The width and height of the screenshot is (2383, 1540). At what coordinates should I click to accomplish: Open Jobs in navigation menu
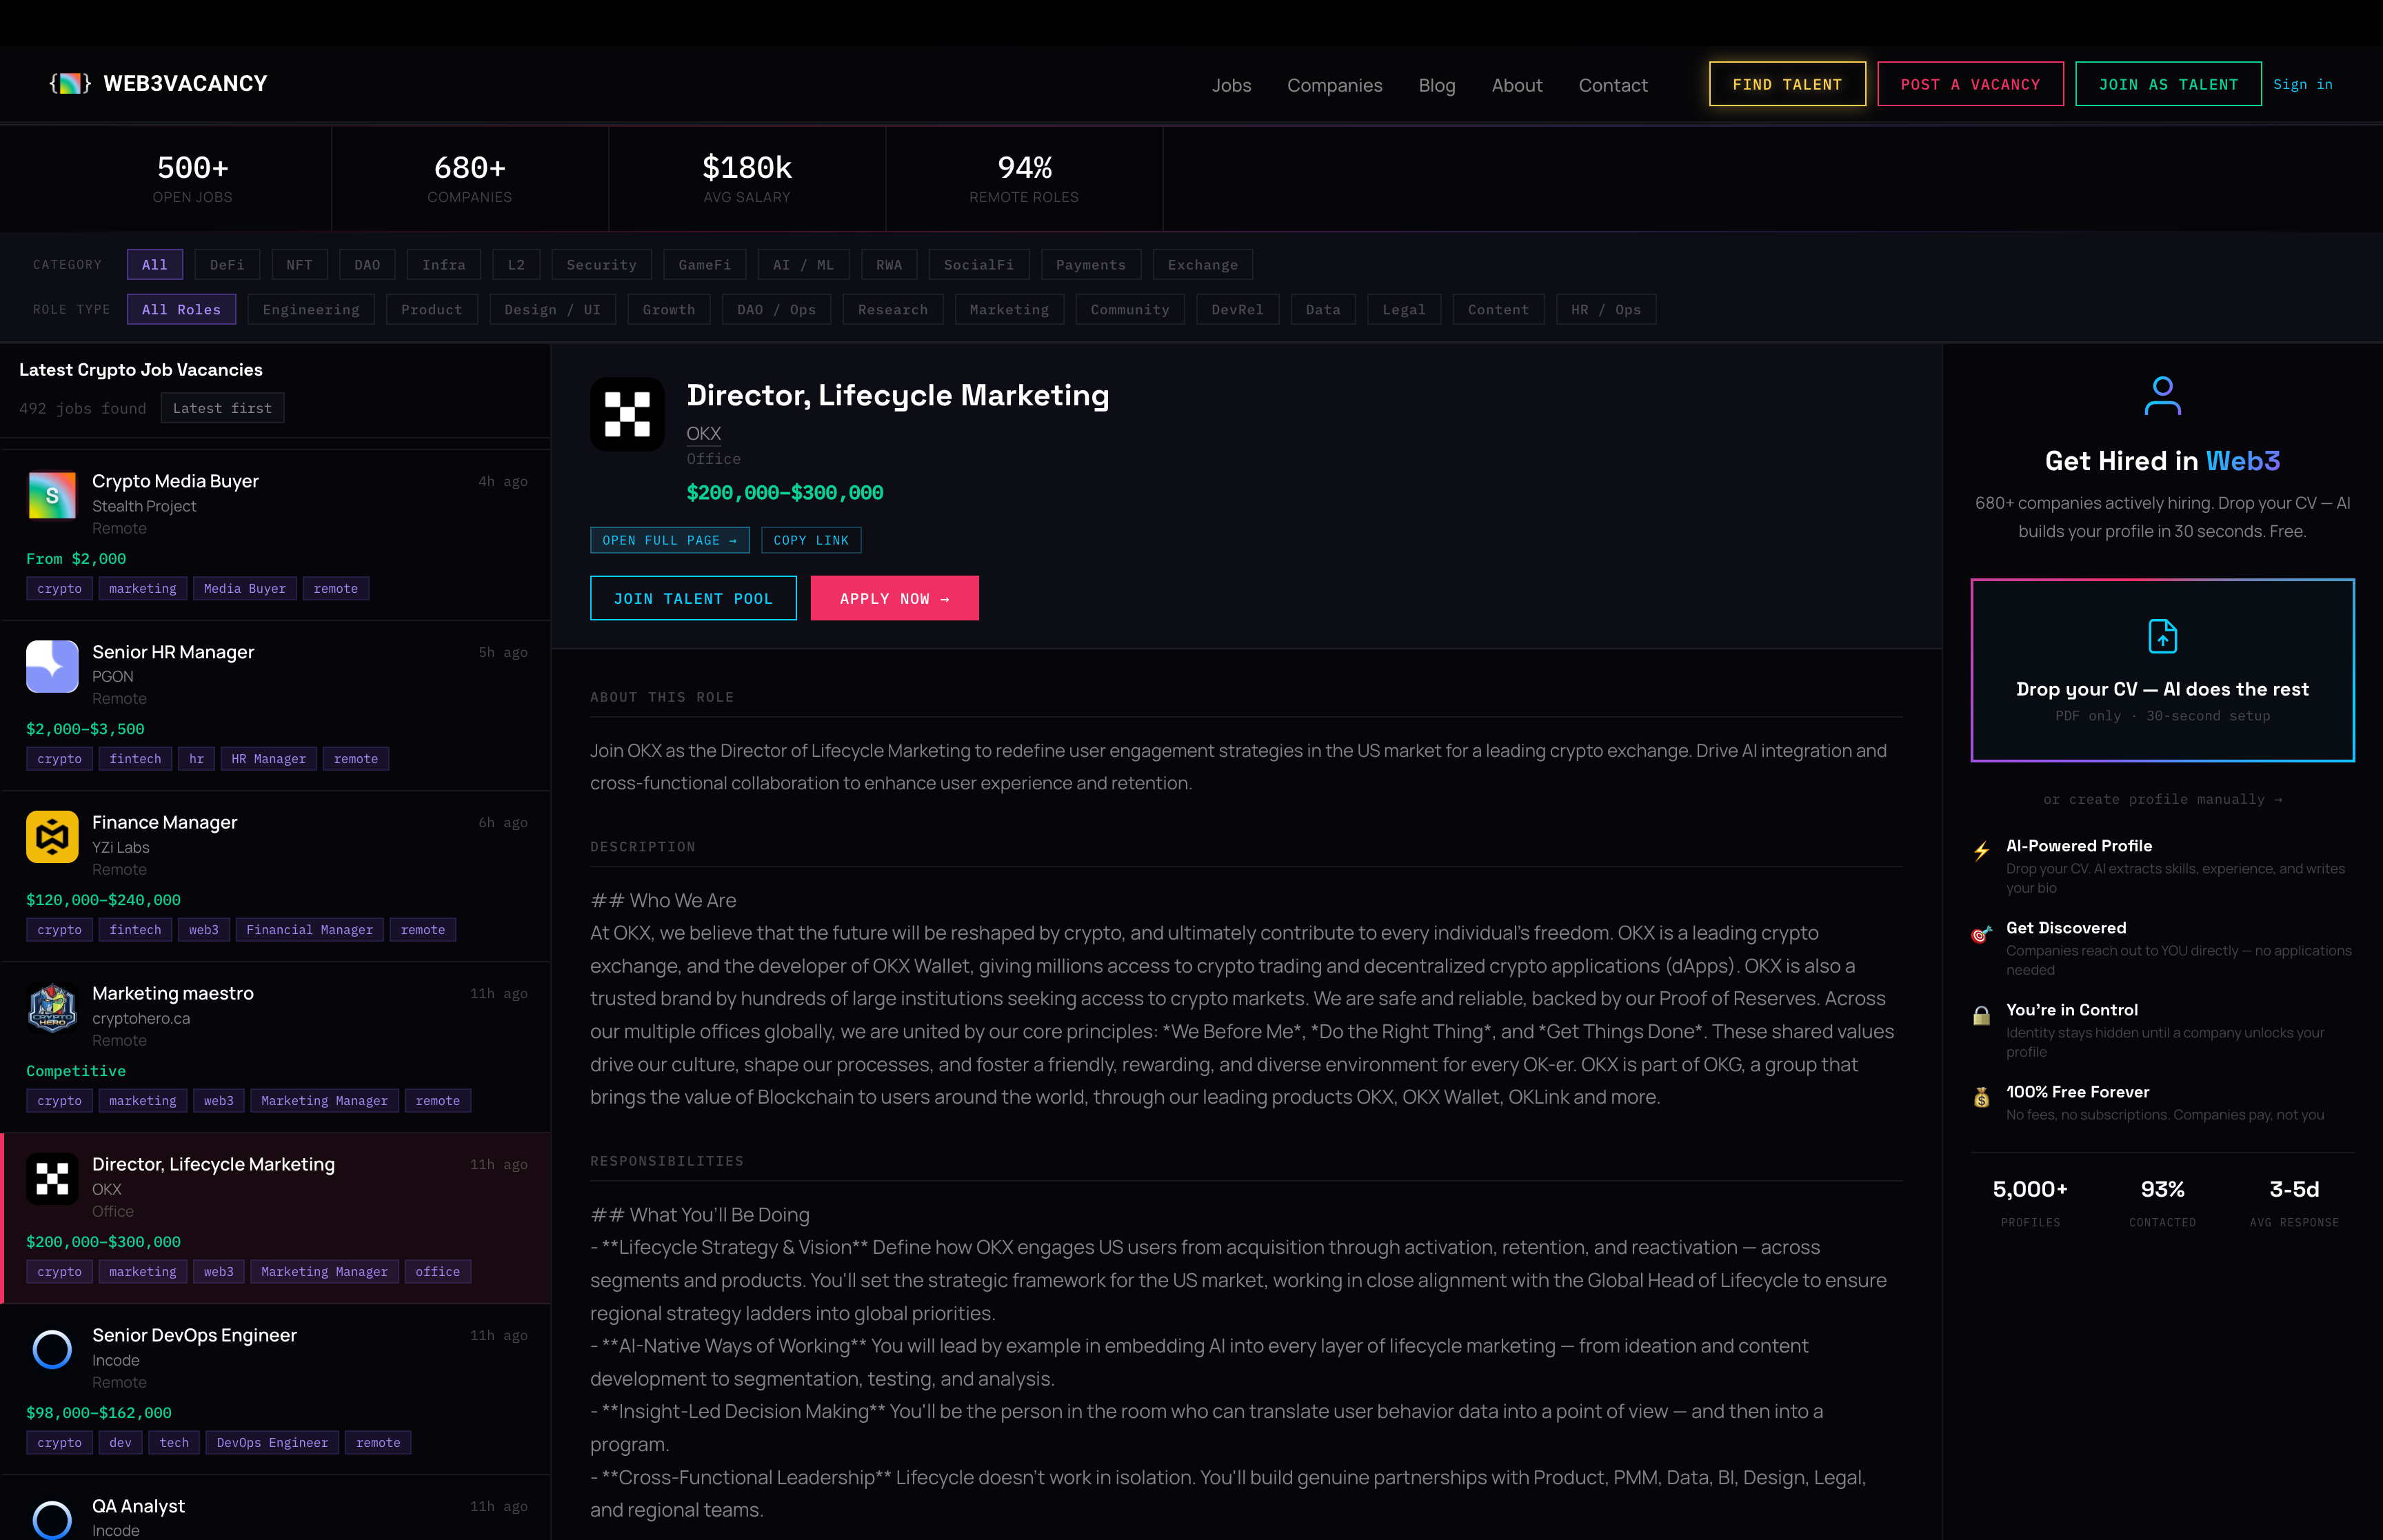pyautogui.click(x=1231, y=85)
